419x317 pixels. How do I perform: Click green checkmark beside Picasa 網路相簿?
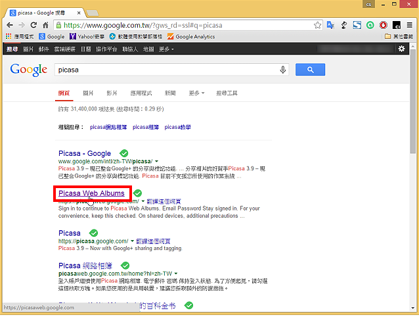coord(125,265)
